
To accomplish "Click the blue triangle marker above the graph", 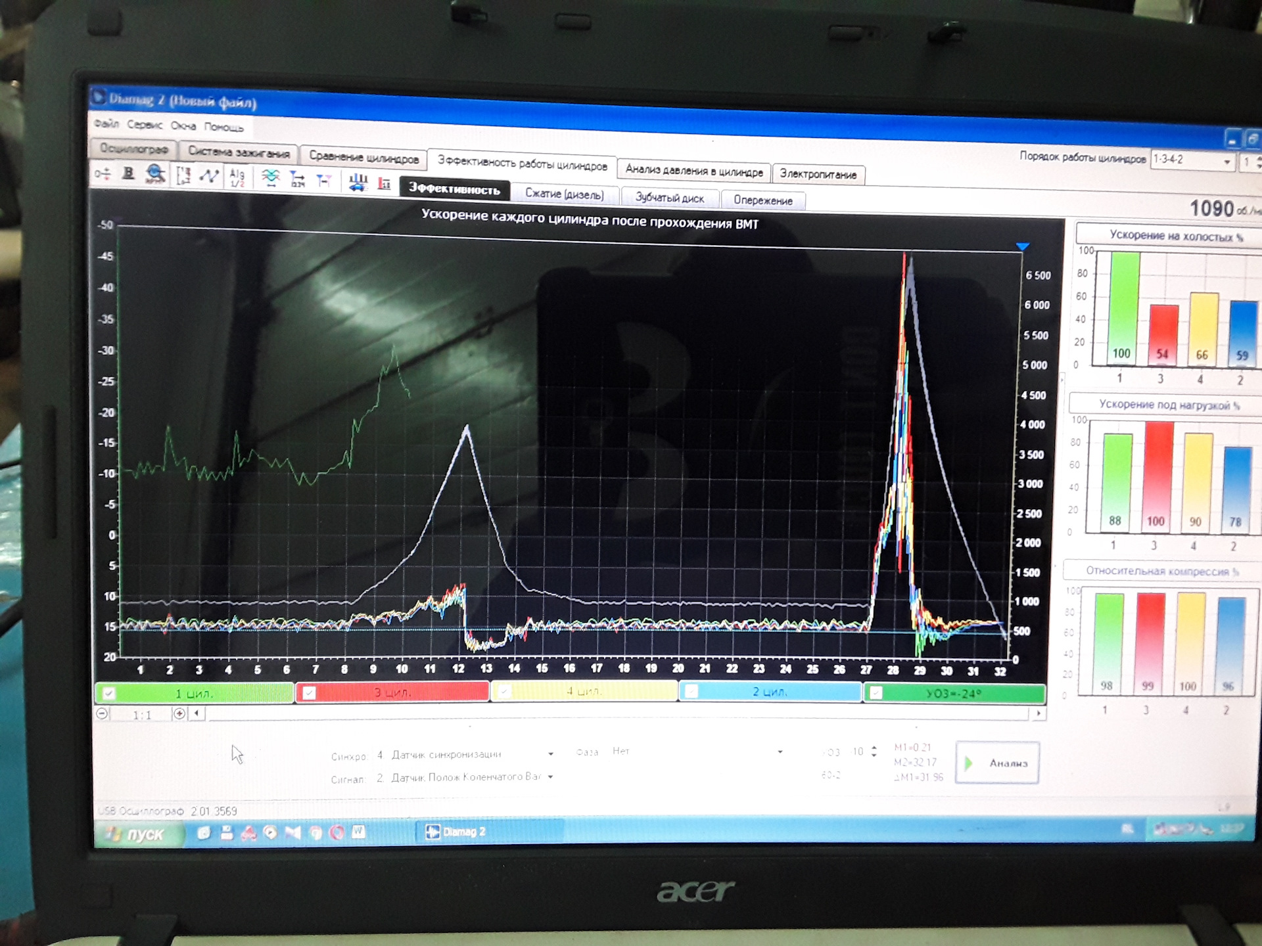I will pyautogui.click(x=1023, y=247).
